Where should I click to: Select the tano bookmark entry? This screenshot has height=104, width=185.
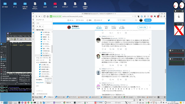[x=44, y=55]
